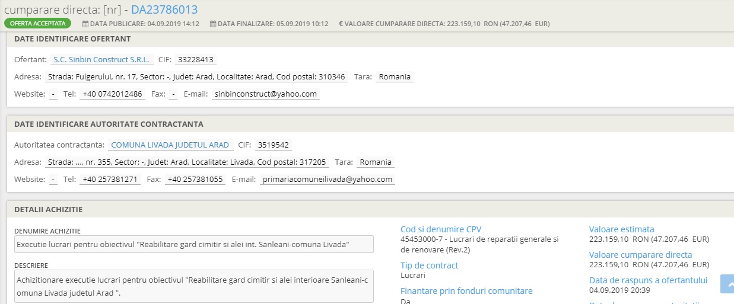
Task: Open S.C. Sinbin Construct S.R.L. supplier link
Action: [101, 60]
